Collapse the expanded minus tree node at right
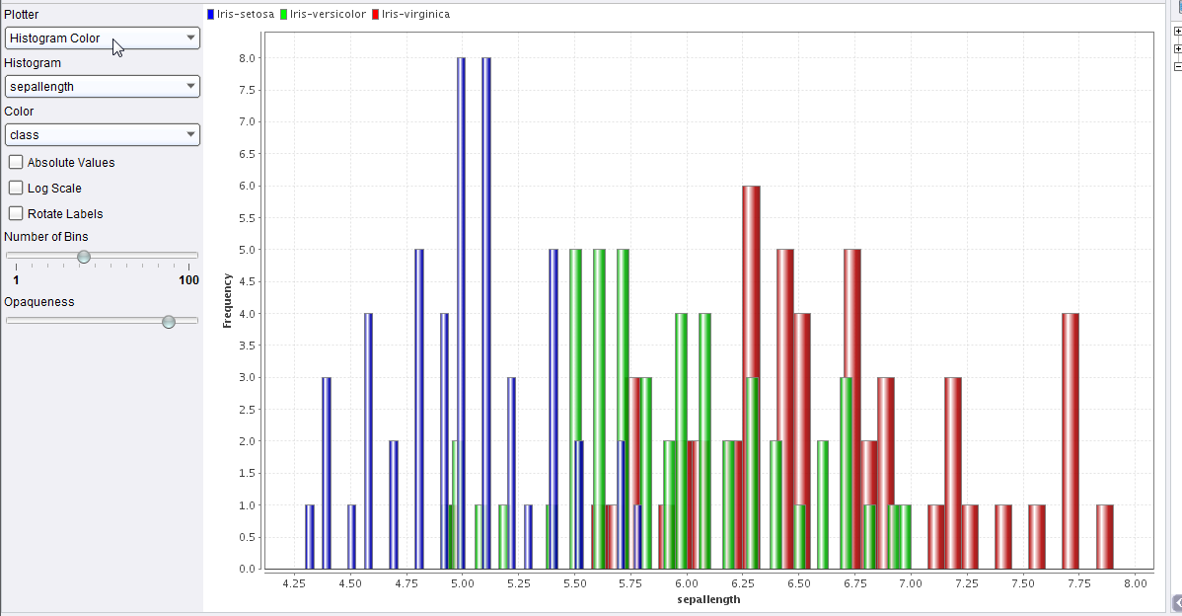Image resolution: width=1182 pixels, height=616 pixels. coord(1178,66)
